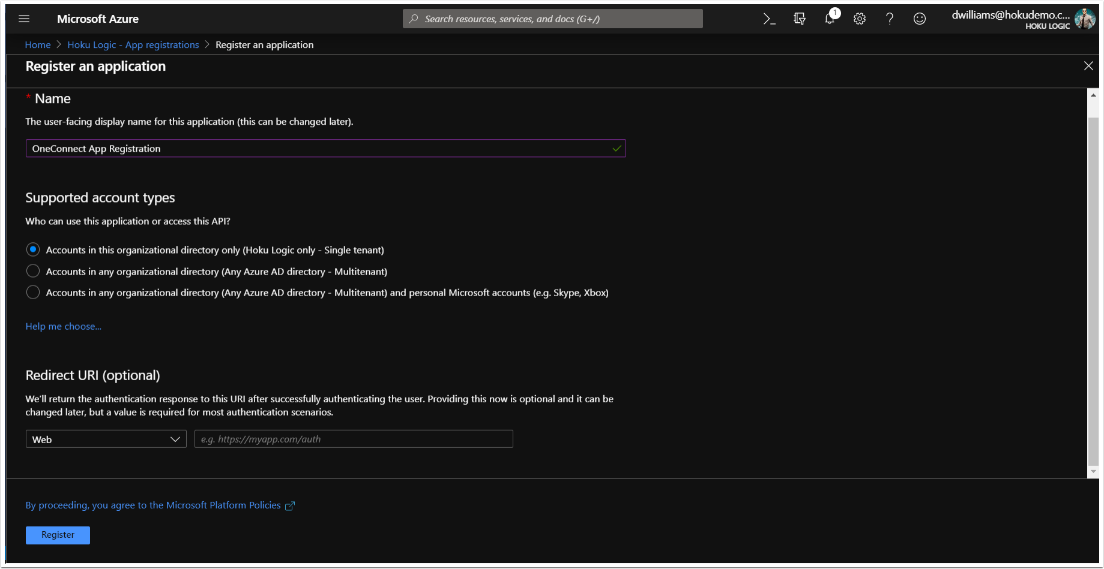Go to Home breadcrumb

pyautogui.click(x=38, y=45)
